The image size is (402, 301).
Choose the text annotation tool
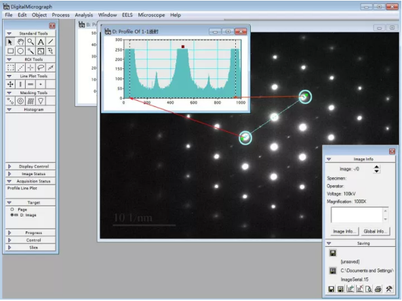click(x=41, y=42)
